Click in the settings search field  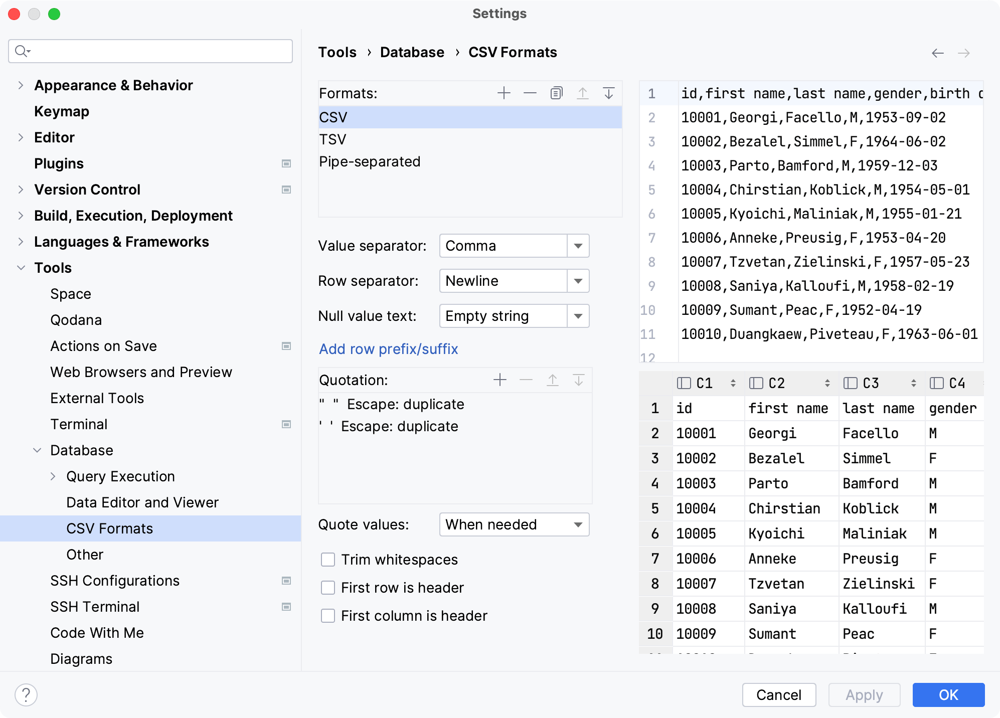(150, 51)
